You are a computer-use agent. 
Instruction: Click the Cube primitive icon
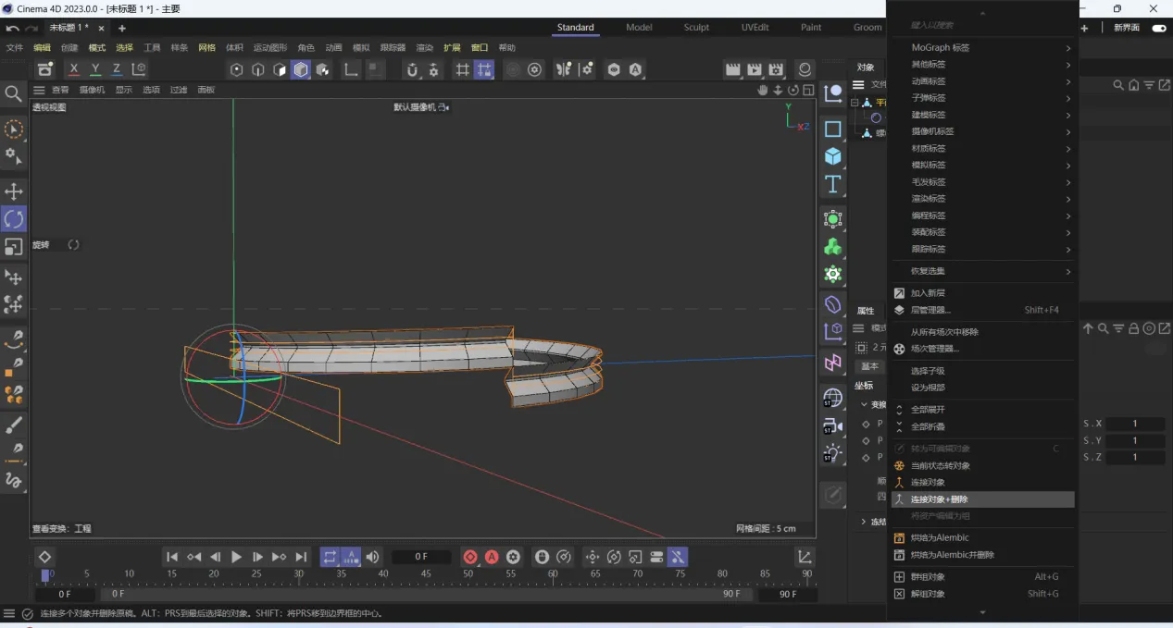(x=833, y=156)
